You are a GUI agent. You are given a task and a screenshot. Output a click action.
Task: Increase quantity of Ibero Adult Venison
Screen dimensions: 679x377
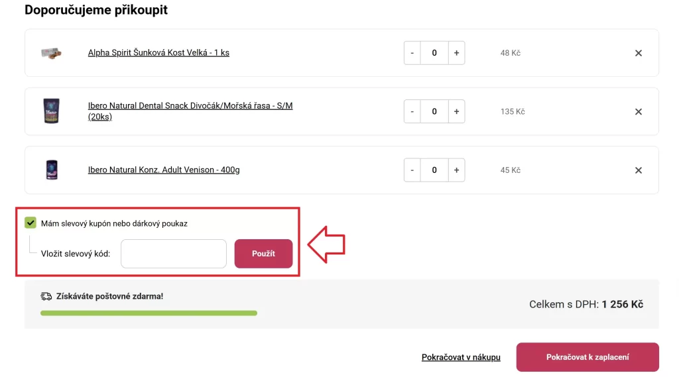click(x=456, y=170)
